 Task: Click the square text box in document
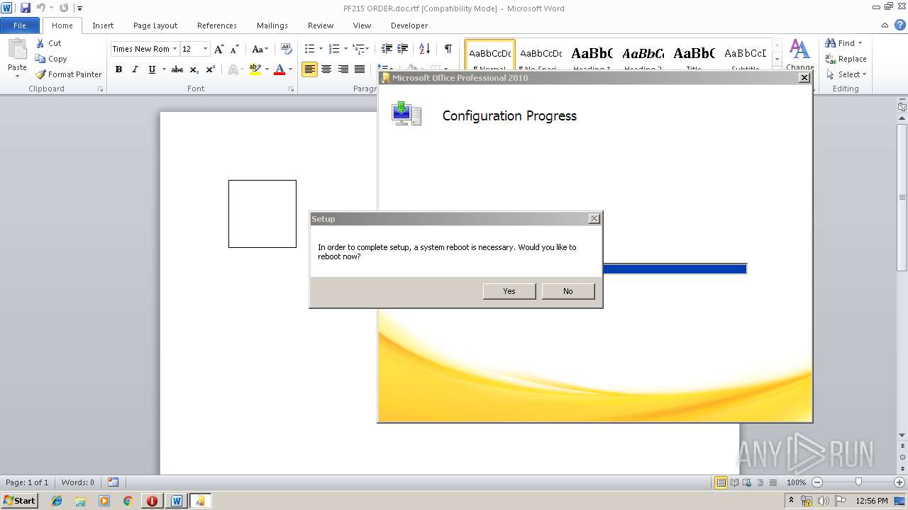(262, 214)
